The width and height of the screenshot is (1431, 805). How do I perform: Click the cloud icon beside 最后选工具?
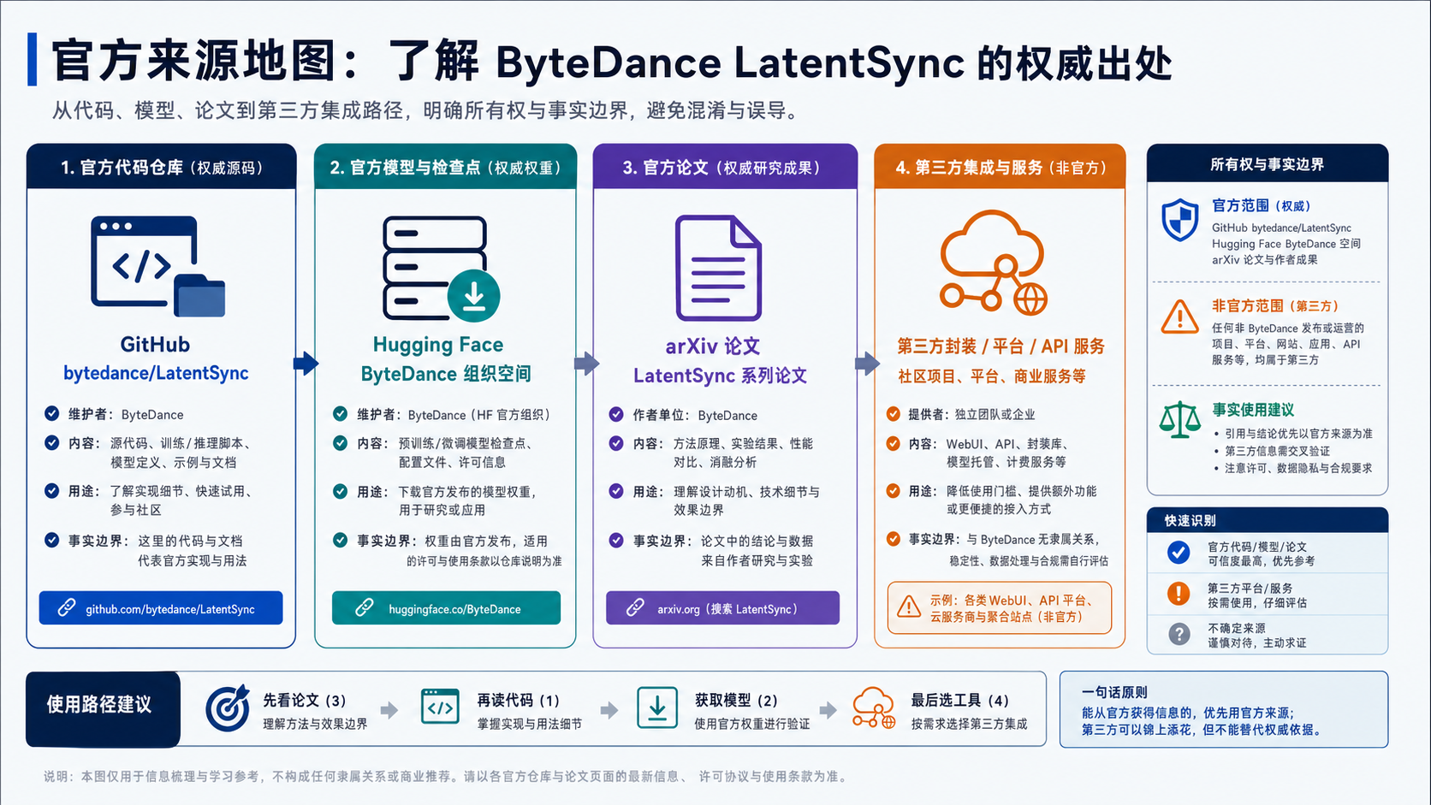[x=874, y=708]
